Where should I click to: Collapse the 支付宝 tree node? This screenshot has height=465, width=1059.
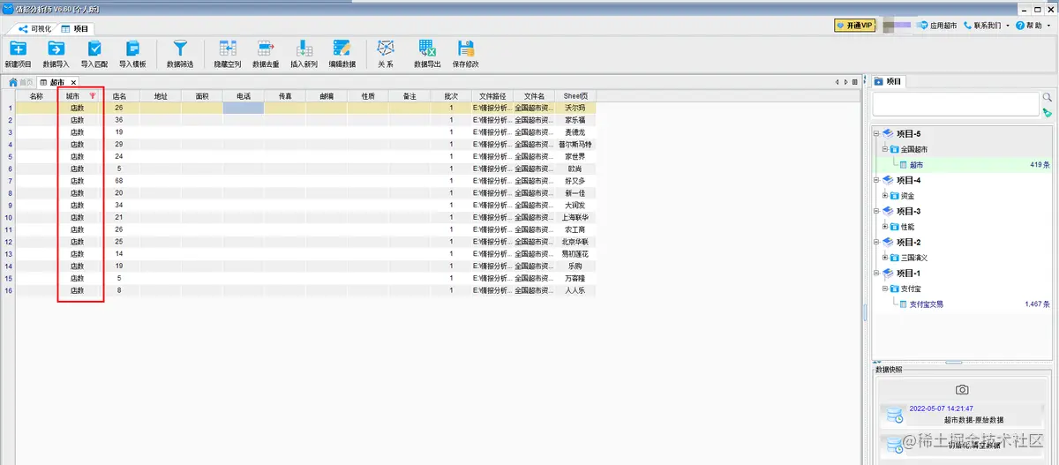(885, 289)
